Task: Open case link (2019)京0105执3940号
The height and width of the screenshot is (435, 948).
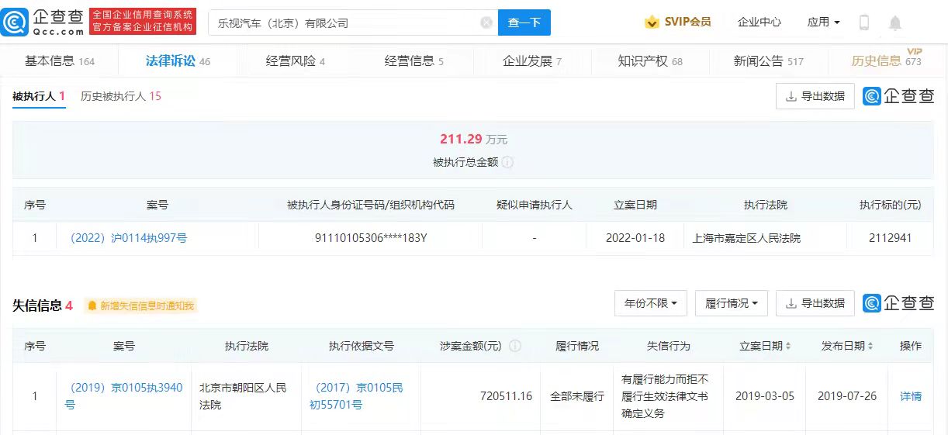Action: pyautogui.click(x=124, y=396)
